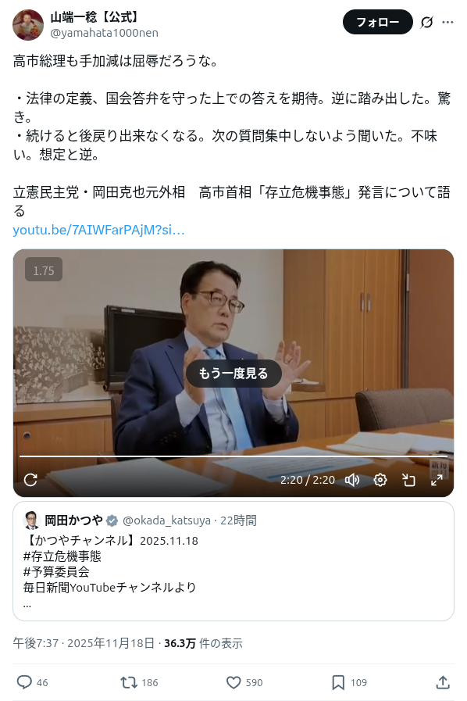Screen dimensions: 467x701
Task: Click the Grok explain icon beside Follow
Action: 426,22
